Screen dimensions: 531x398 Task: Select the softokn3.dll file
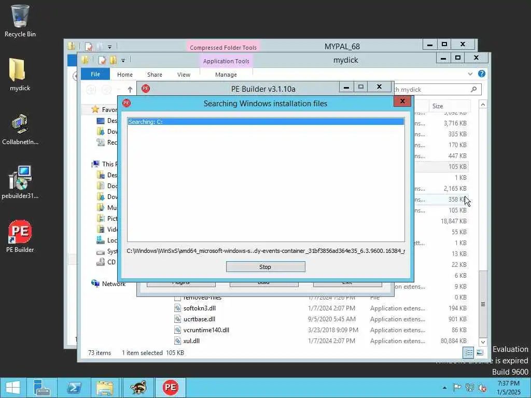[199, 308]
